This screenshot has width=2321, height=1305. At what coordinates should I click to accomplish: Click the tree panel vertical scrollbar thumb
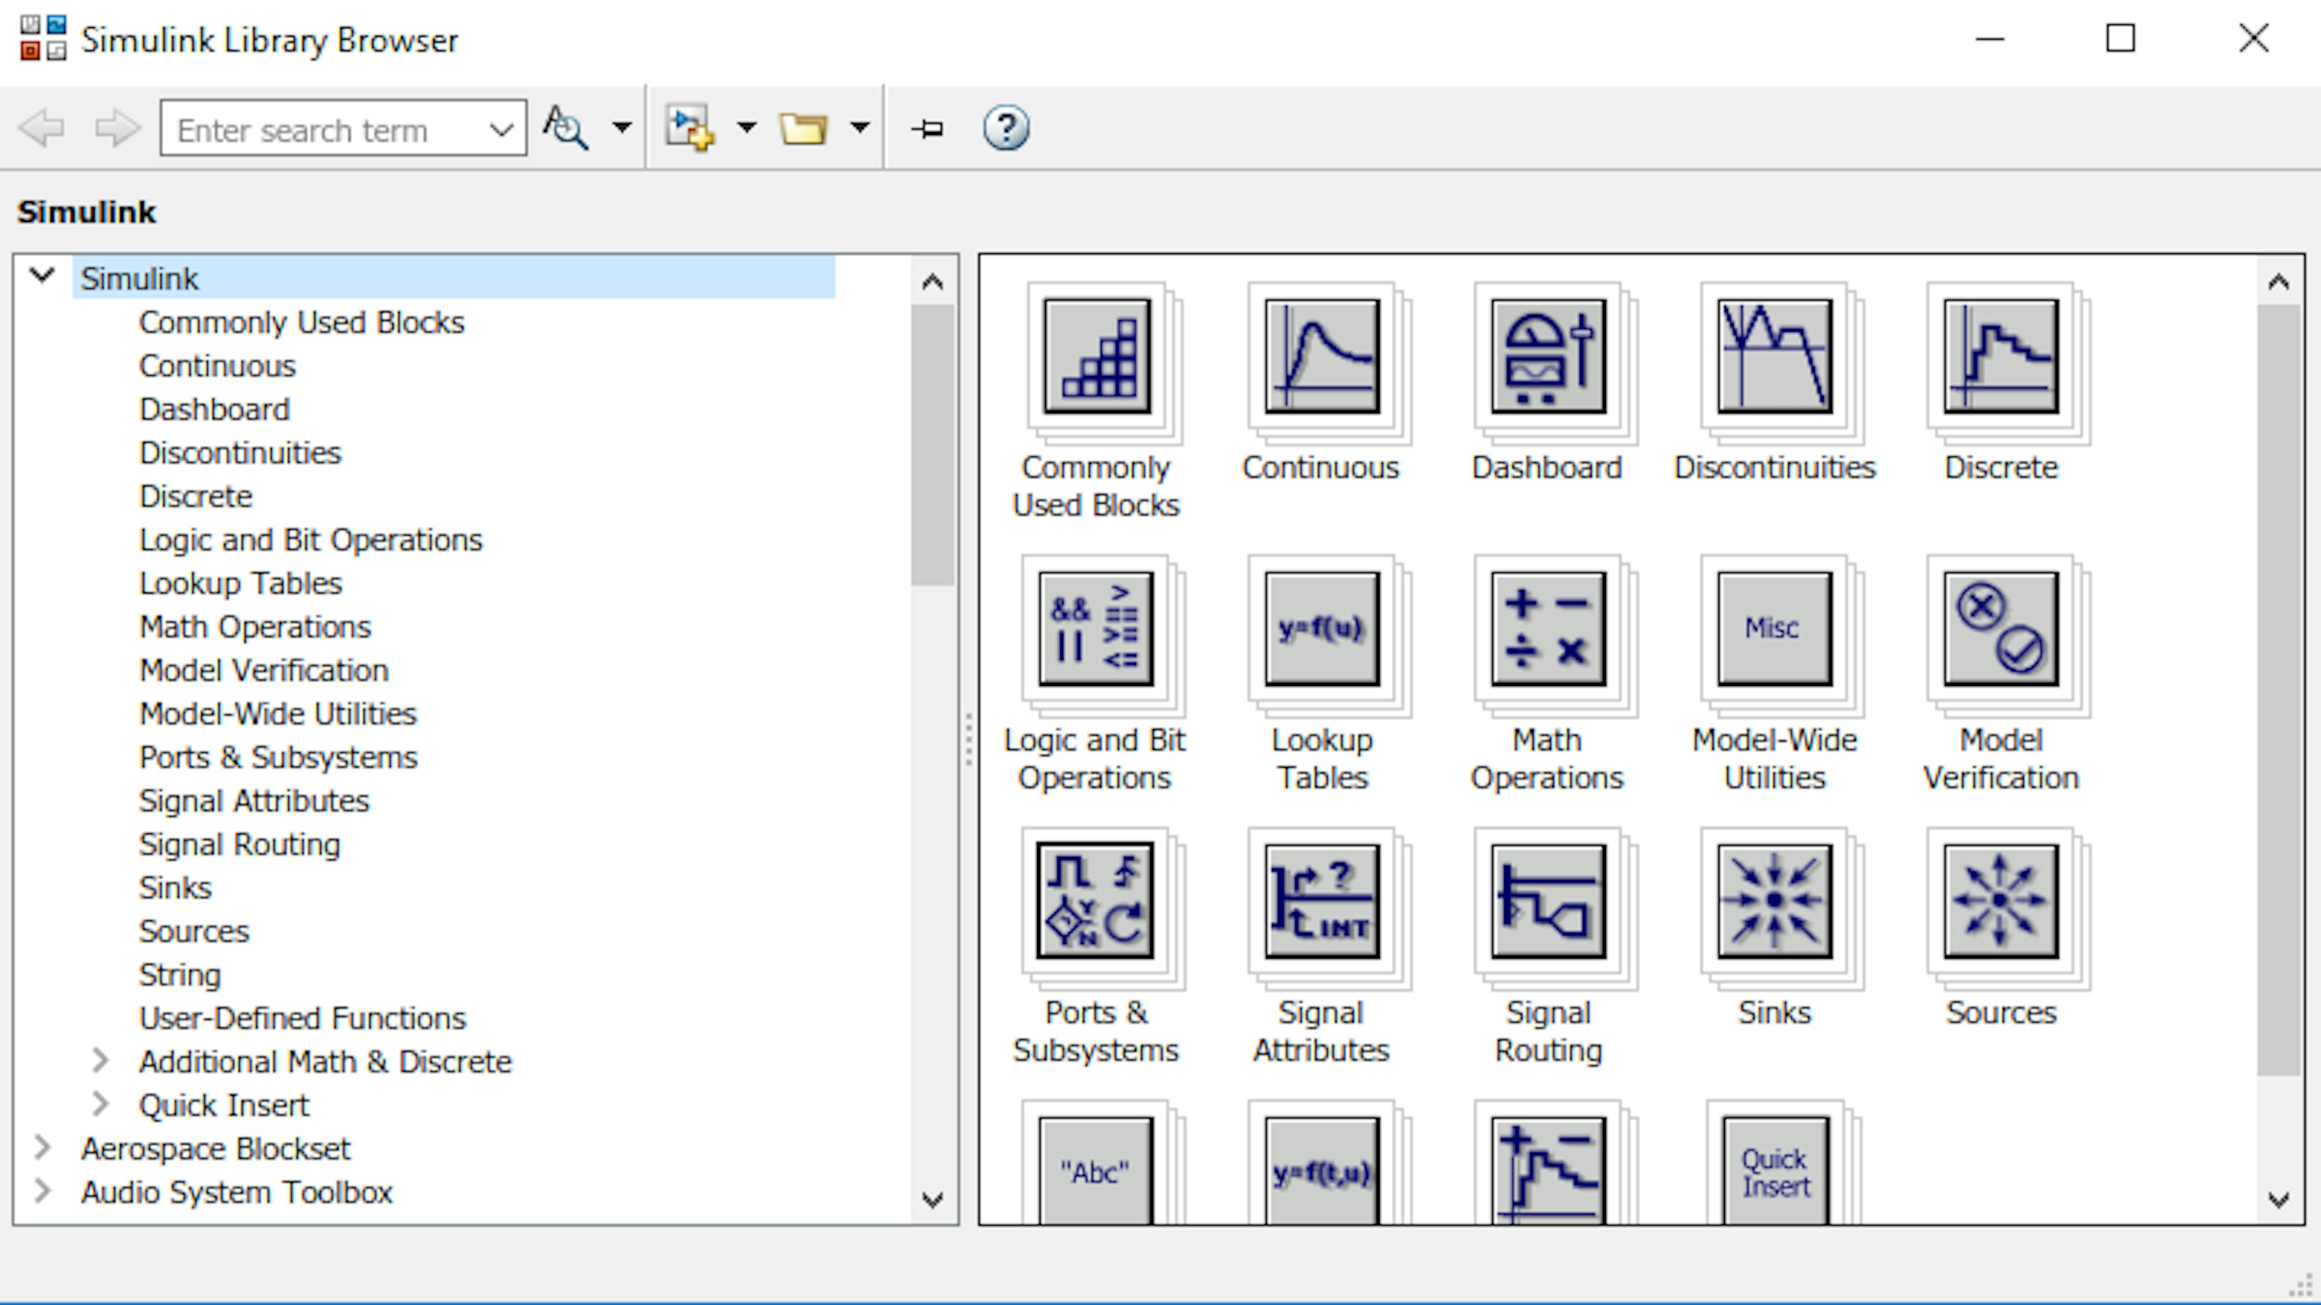933,446
